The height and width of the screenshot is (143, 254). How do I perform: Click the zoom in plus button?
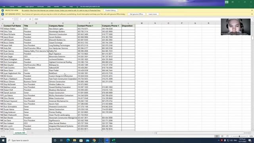pyautogui.click(x=247, y=136)
